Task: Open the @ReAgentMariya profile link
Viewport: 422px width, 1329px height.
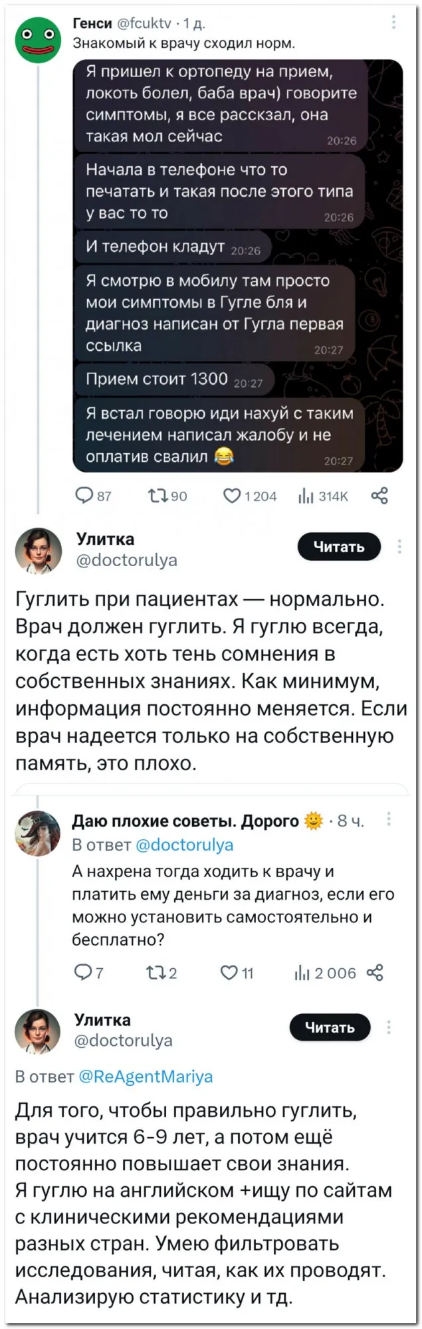Action: click(146, 1076)
